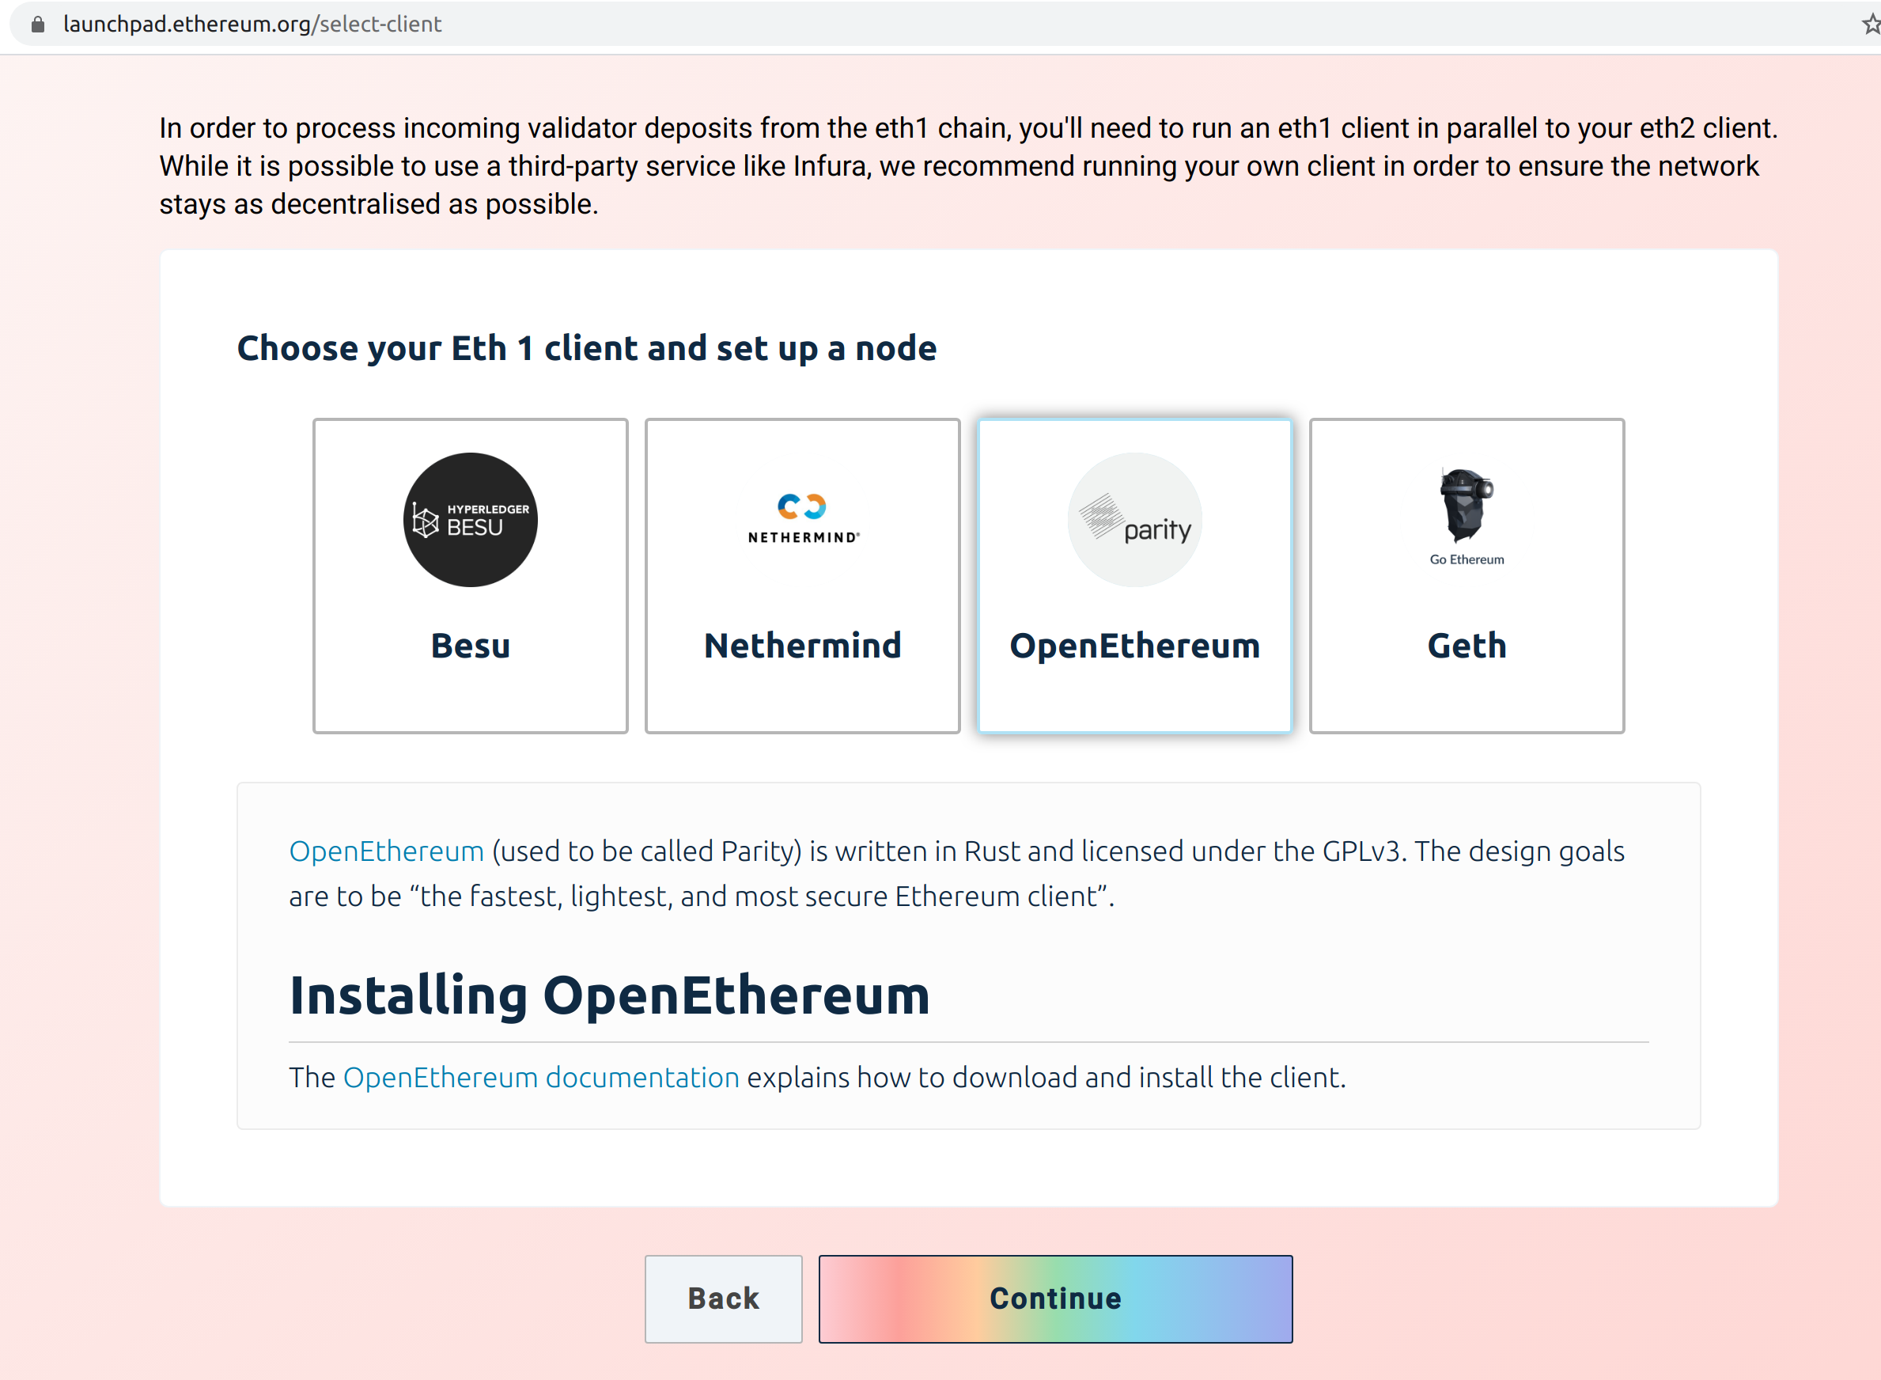Click the Nethermind logo
1881x1380 pixels.
click(x=801, y=518)
